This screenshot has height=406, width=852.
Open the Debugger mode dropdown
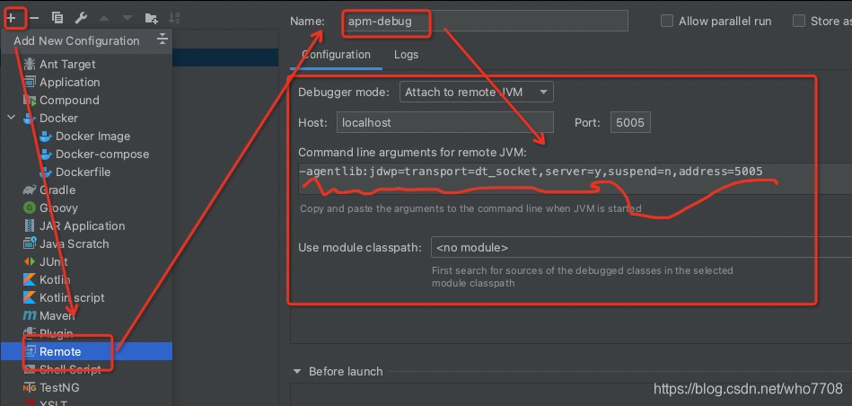click(477, 92)
